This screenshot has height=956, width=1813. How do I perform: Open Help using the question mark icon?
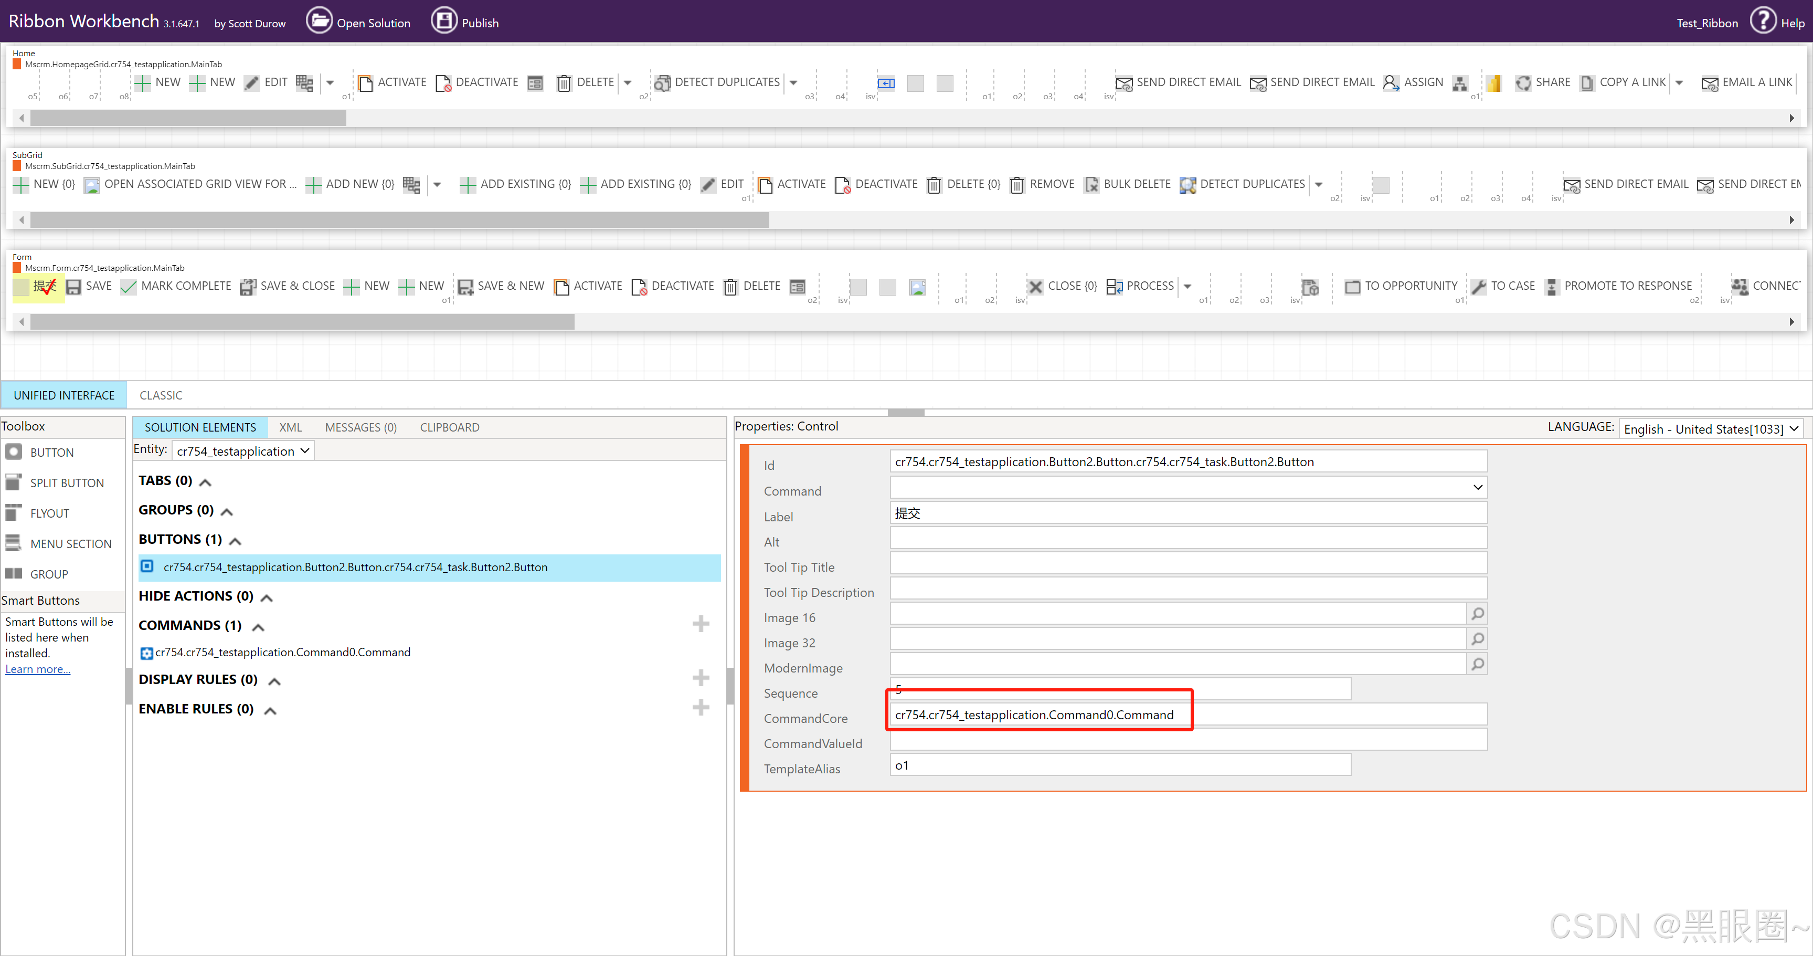pyautogui.click(x=1762, y=20)
